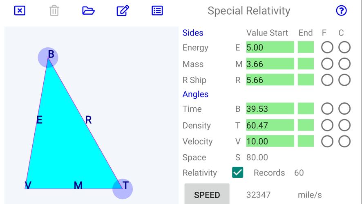Click the Velocity start value 10.00 field
362x204 pixels.
tap(270, 141)
